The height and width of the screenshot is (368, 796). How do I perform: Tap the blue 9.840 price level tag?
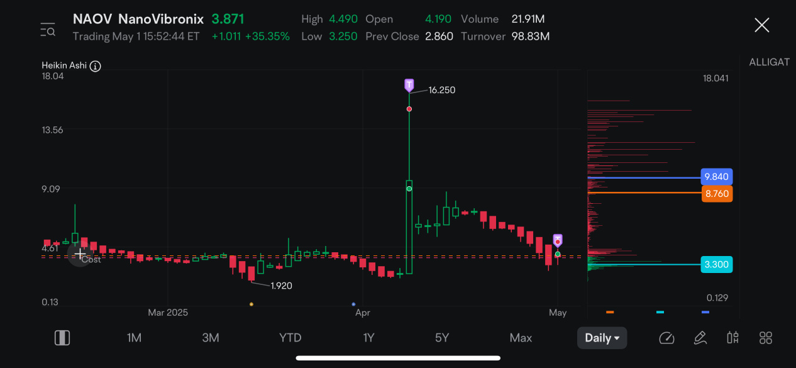[x=717, y=177]
